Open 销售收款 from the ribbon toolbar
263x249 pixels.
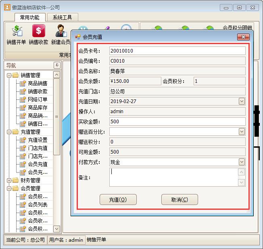(38, 34)
